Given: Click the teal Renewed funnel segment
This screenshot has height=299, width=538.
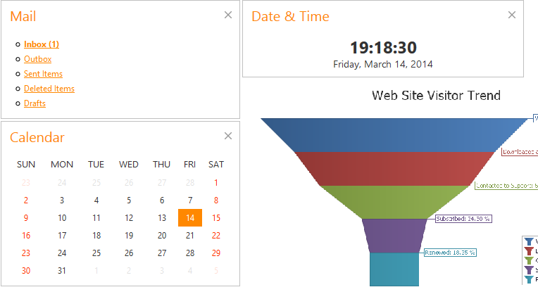Looking at the screenshot, I should pos(394,269).
